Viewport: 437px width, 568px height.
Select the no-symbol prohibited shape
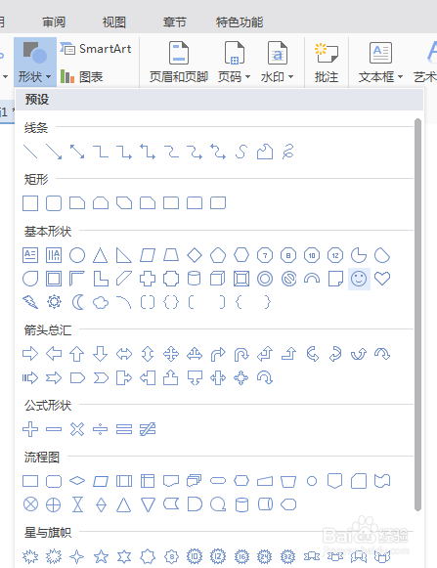tap(288, 279)
